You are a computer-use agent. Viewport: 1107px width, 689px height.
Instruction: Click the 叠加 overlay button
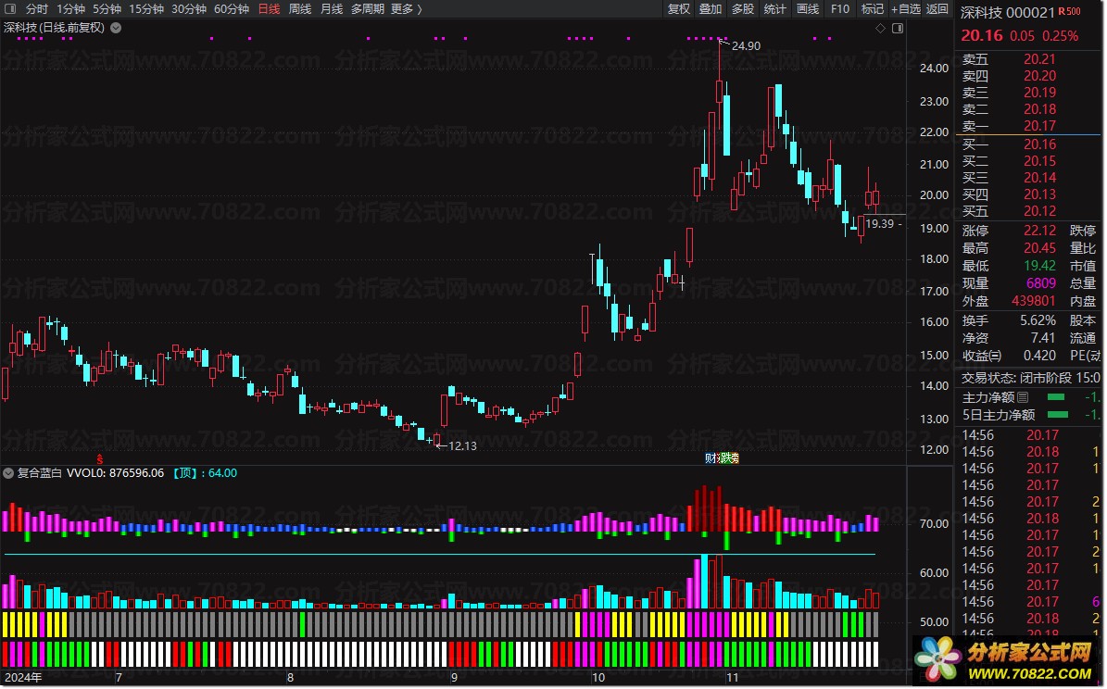point(711,9)
